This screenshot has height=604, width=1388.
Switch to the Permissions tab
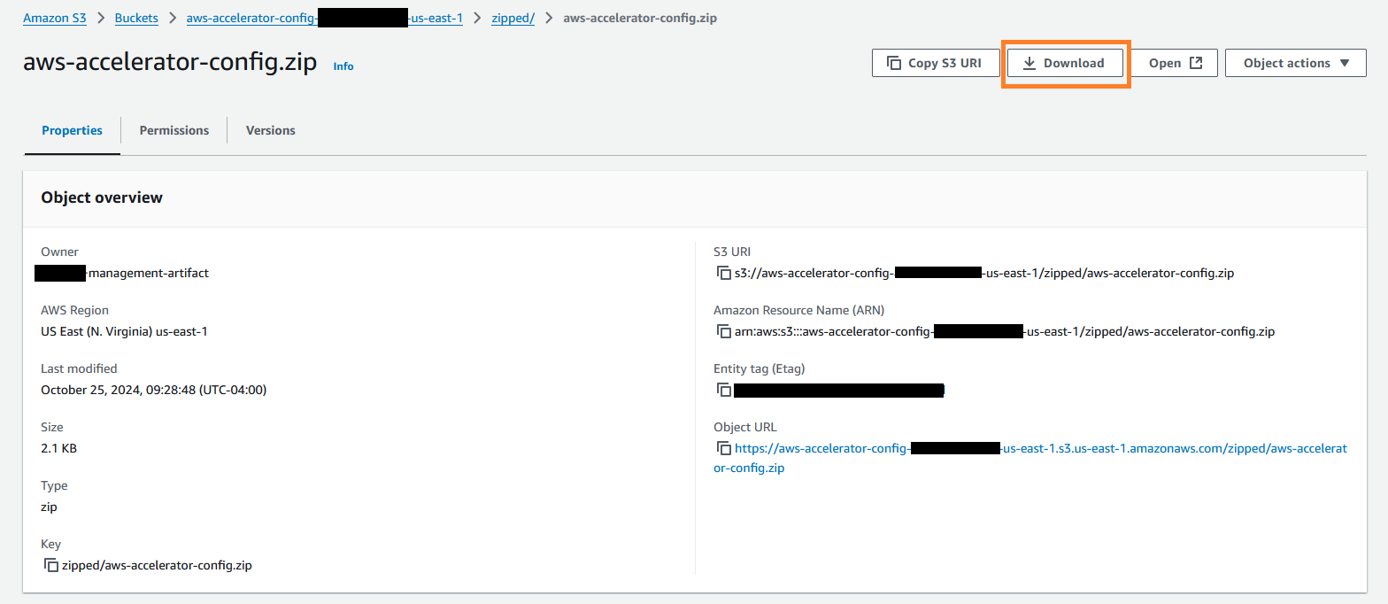(174, 130)
